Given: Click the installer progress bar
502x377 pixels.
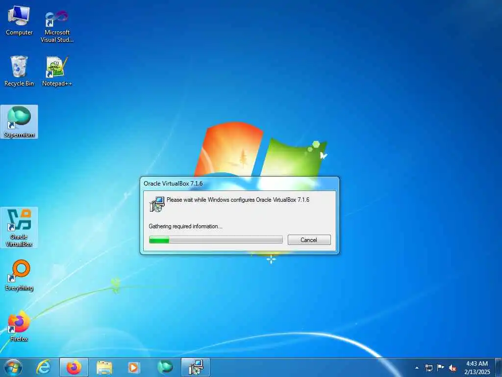Looking at the screenshot, I should (216, 240).
